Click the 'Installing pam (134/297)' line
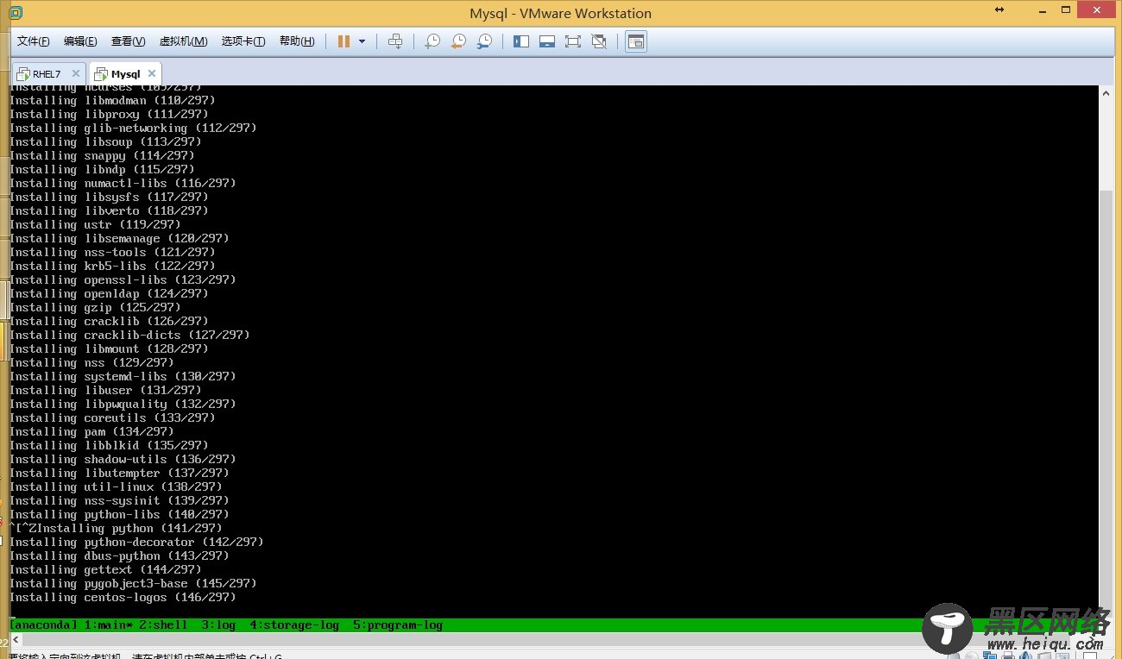This screenshot has width=1122, height=659. tap(91, 431)
